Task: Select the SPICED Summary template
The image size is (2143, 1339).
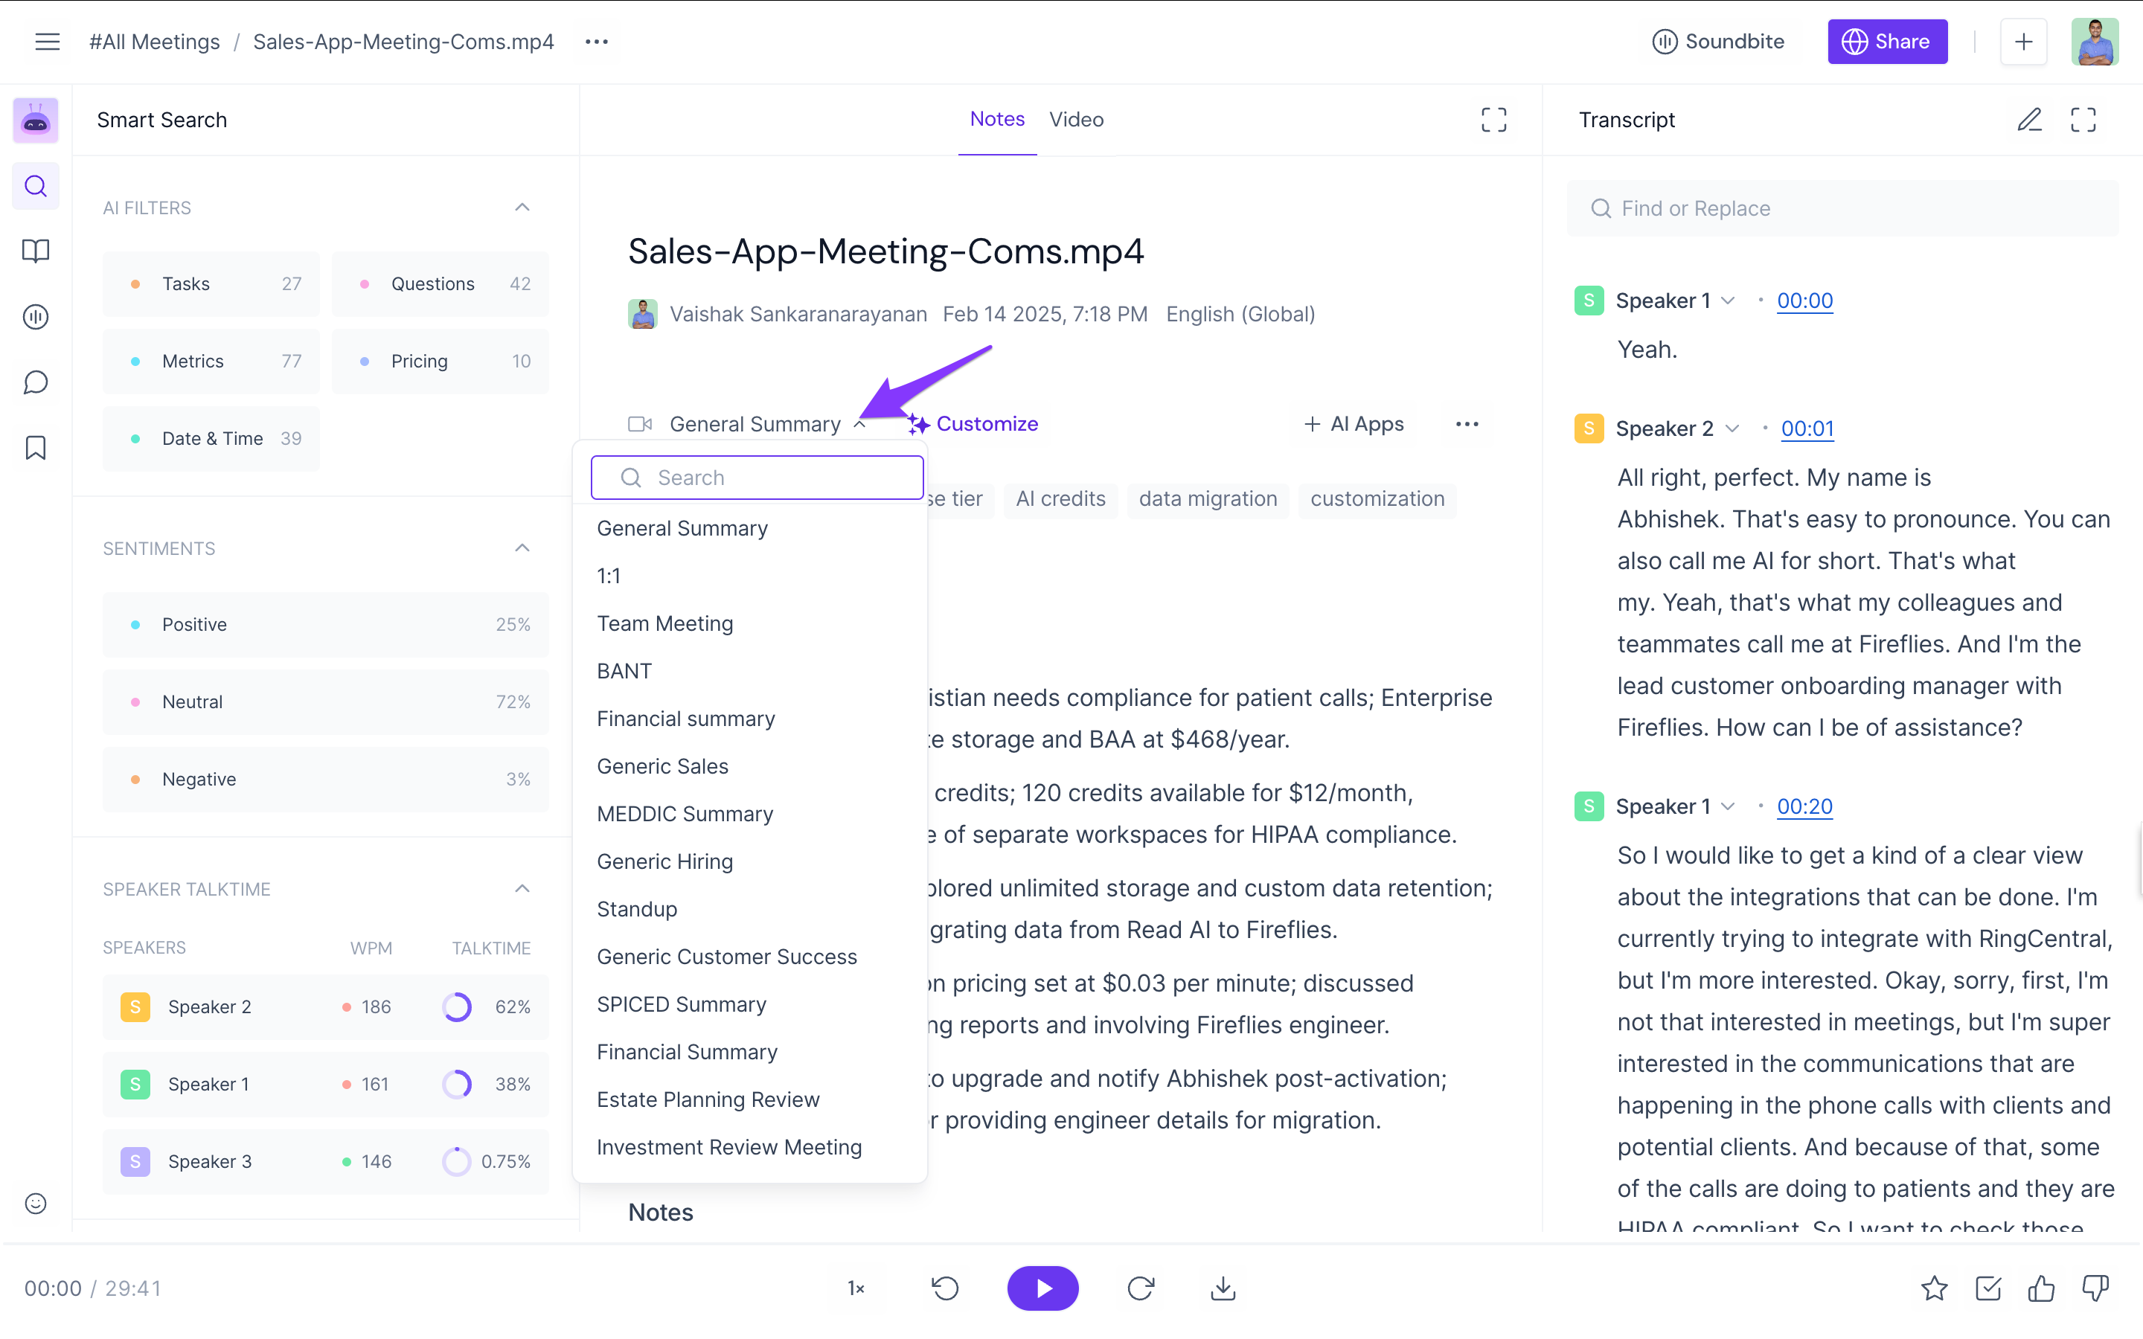Action: [x=681, y=1004]
